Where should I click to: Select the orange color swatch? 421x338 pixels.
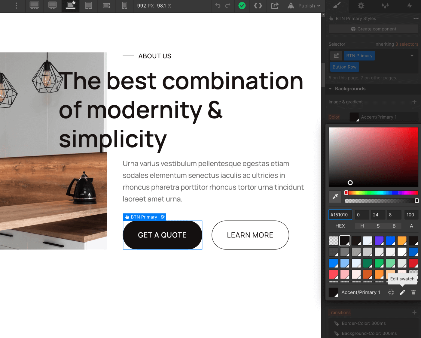tap(402, 240)
